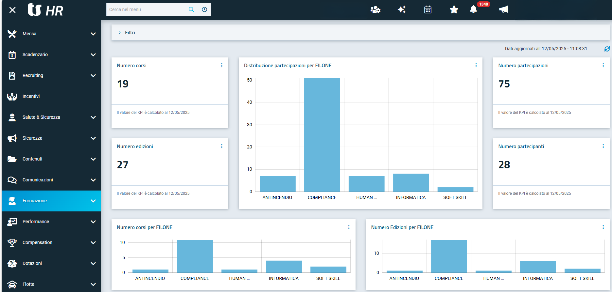The height and width of the screenshot is (292, 612).
Task: Expand the Mensa menu chevron
Action: coord(93,34)
